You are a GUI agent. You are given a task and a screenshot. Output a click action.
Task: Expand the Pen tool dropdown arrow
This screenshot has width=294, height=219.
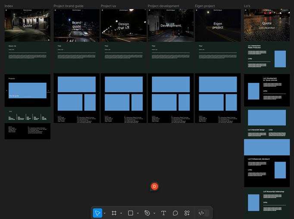(154, 213)
